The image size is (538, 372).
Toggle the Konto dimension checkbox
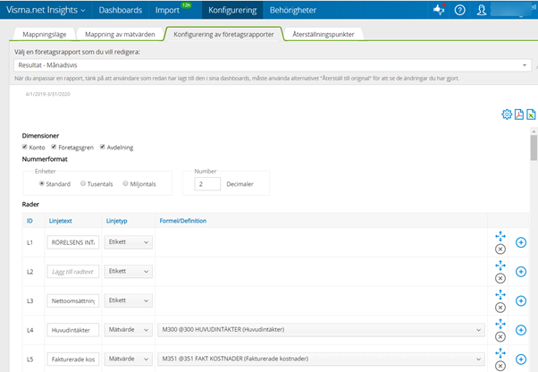point(25,147)
